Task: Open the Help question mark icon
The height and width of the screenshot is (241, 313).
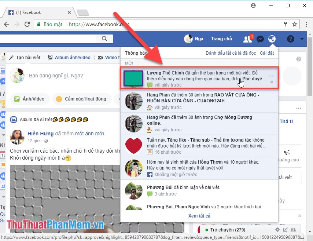Action: [x=290, y=39]
